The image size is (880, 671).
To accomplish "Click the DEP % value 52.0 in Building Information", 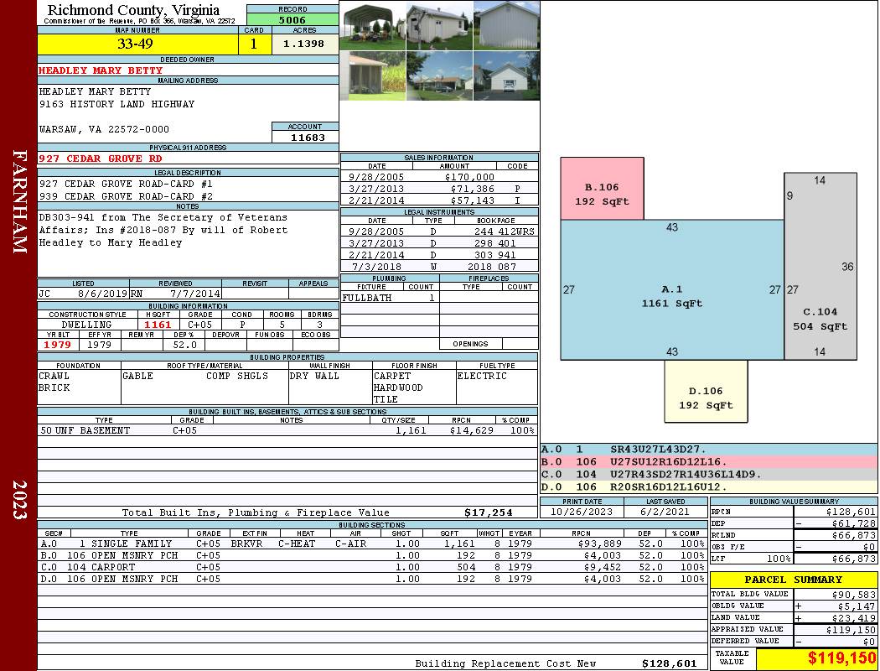I will tap(184, 345).
